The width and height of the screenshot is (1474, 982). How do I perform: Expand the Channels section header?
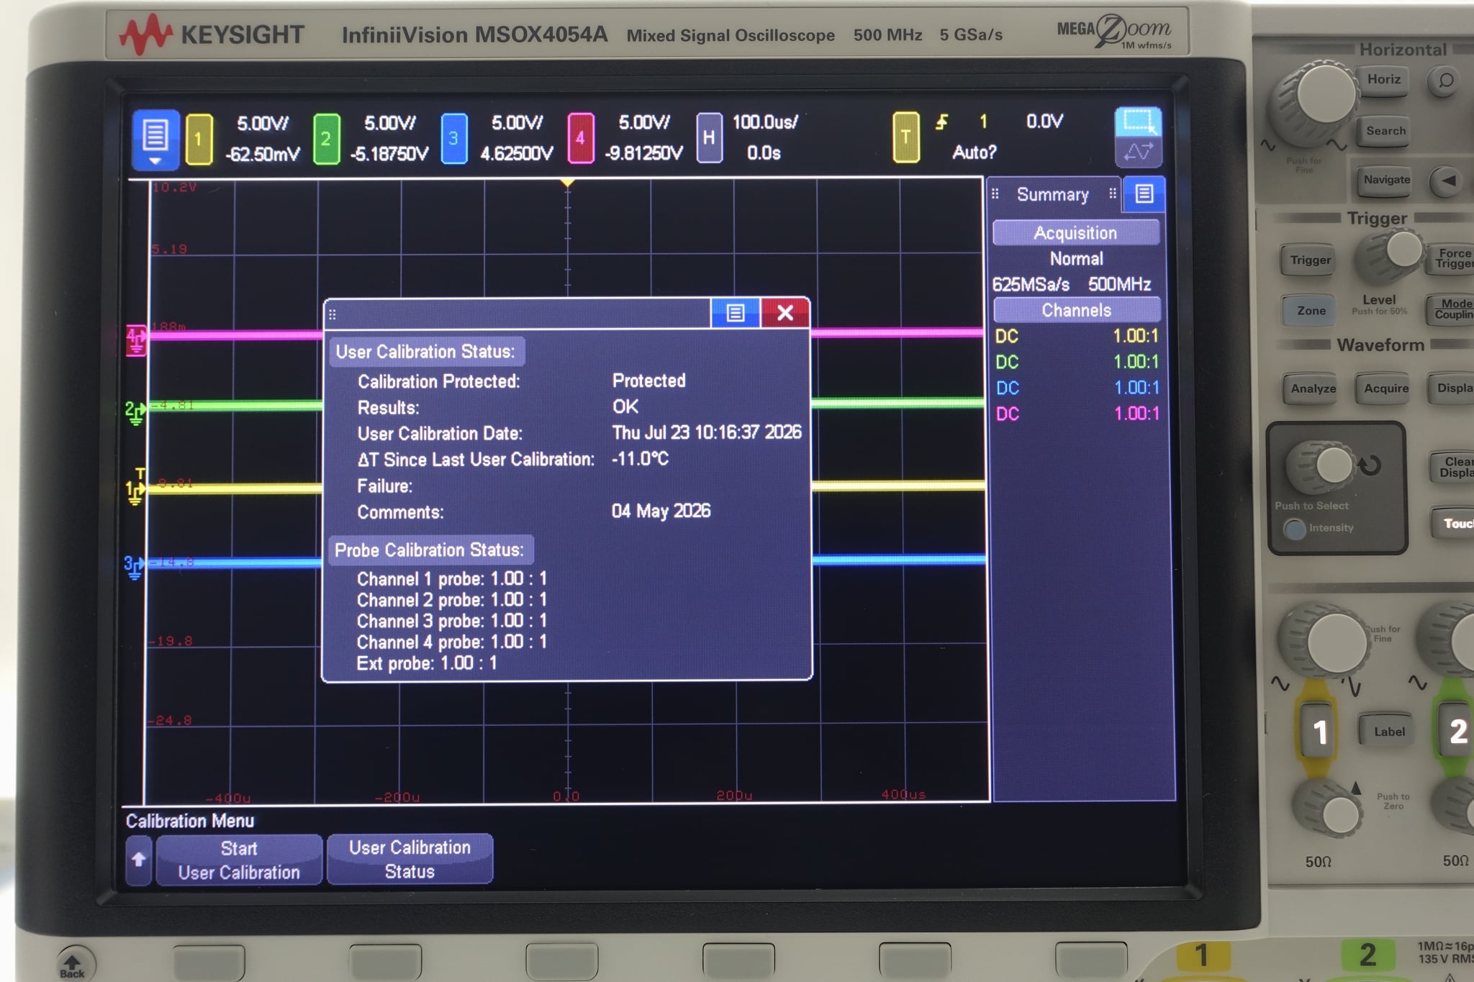(x=1077, y=310)
